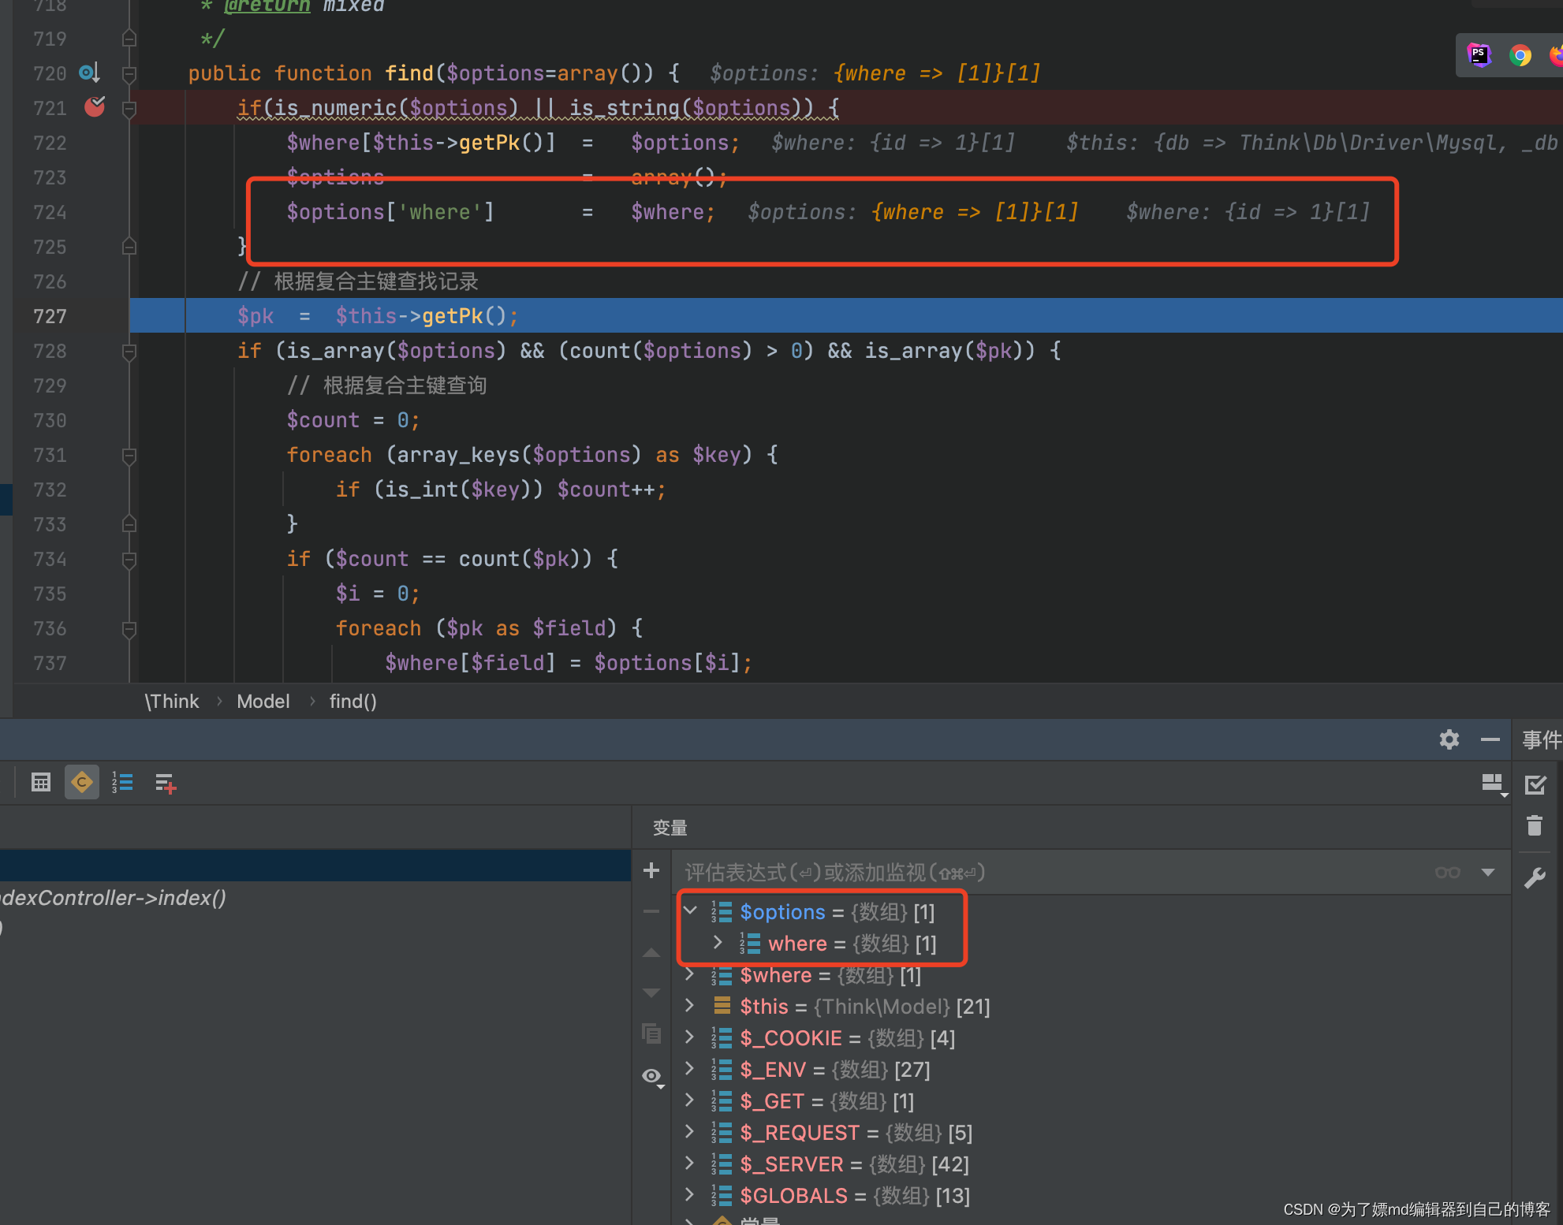Toggle the orange C class icon button

pos(82,783)
